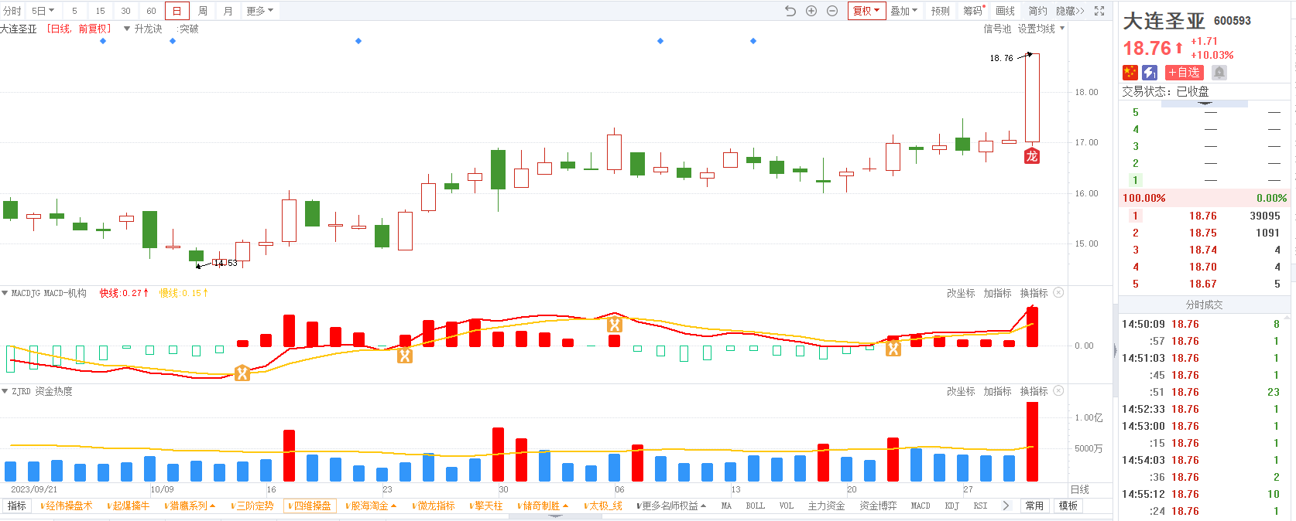Click the 分时成交 section header
Viewport: 1296px width, 521px height.
click(1204, 305)
